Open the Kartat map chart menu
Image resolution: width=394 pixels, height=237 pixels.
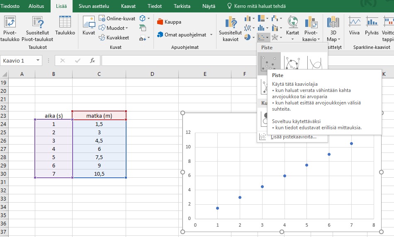tap(292, 28)
